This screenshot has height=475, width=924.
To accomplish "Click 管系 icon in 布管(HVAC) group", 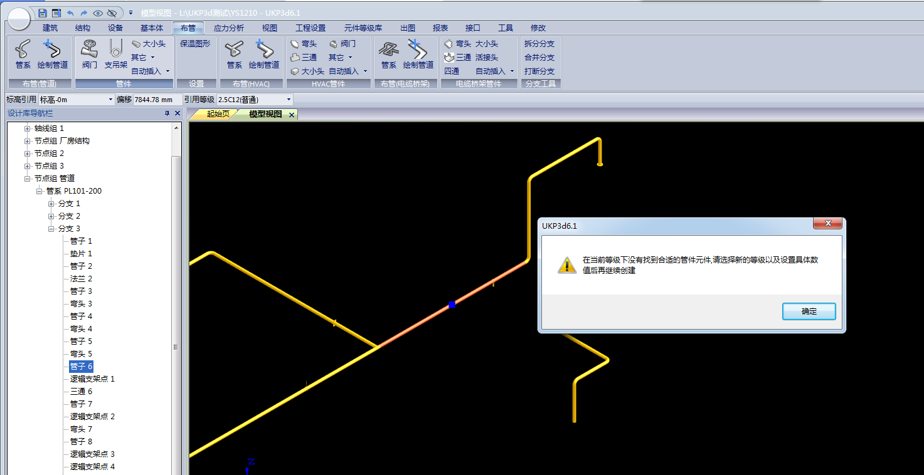I will (x=234, y=54).
